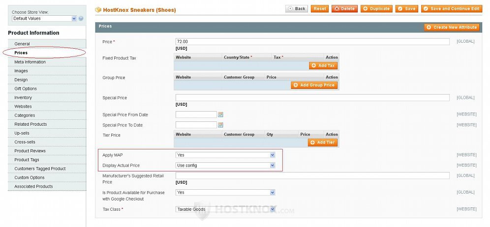Click the Price input field
Screen dimensions: 490x227
click(312, 42)
